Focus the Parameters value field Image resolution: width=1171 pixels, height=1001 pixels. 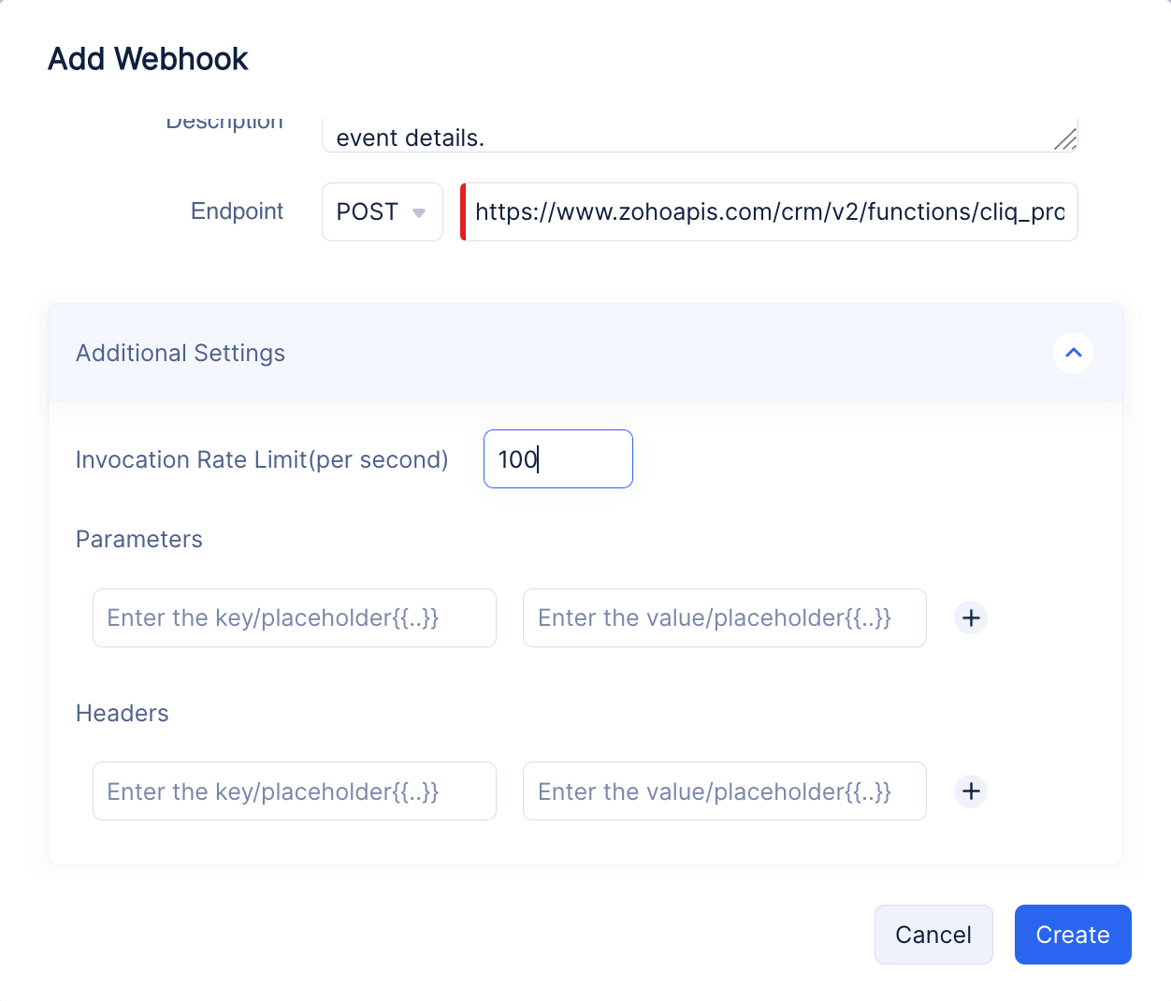724,618
